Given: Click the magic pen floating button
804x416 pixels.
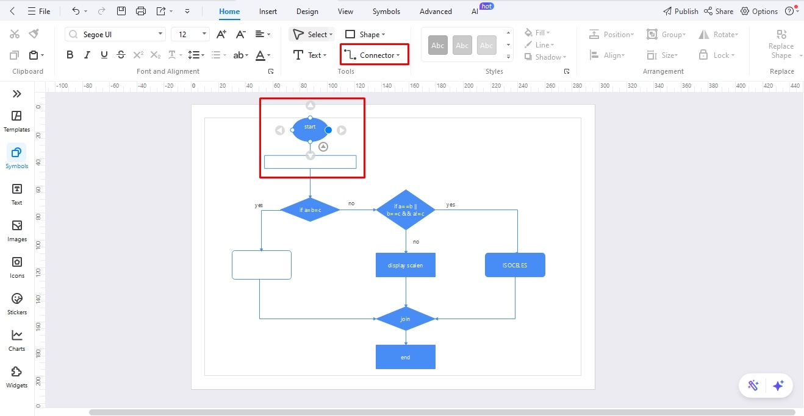Looking at the screenshot, I should click(x=753, y=386).
